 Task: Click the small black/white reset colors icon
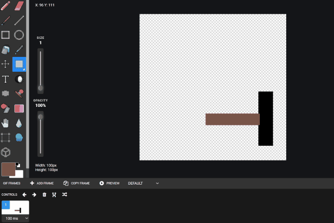pos(18,165)
